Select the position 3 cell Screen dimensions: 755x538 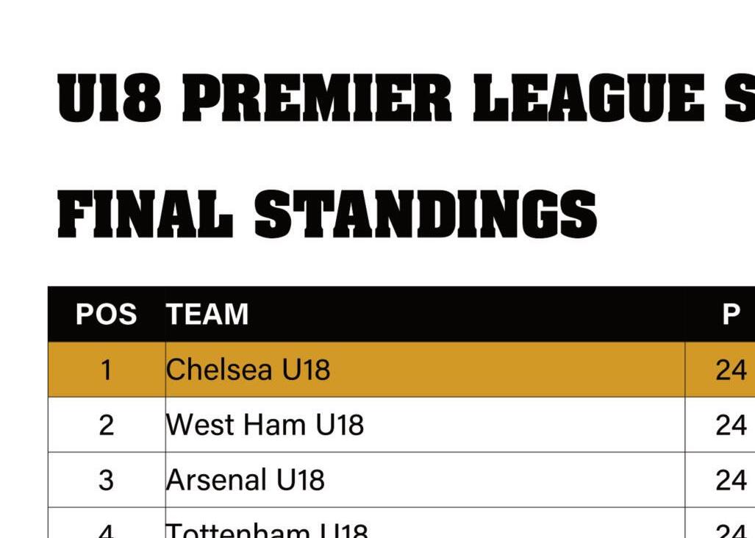[x=107, y=480]
